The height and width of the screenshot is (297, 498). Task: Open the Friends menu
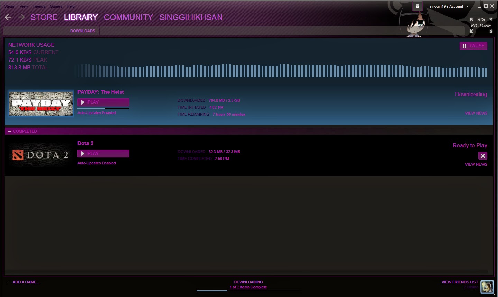(39, 6)
